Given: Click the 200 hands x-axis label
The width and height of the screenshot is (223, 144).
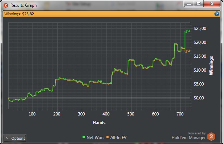Looking at the screenshot, I should pos(57,114).
